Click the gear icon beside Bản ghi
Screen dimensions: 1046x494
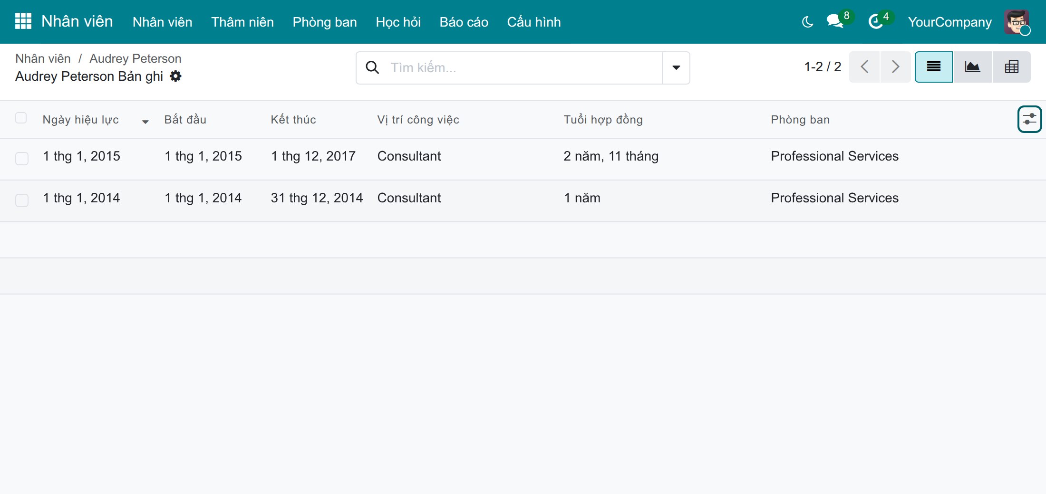click(176, 76)
